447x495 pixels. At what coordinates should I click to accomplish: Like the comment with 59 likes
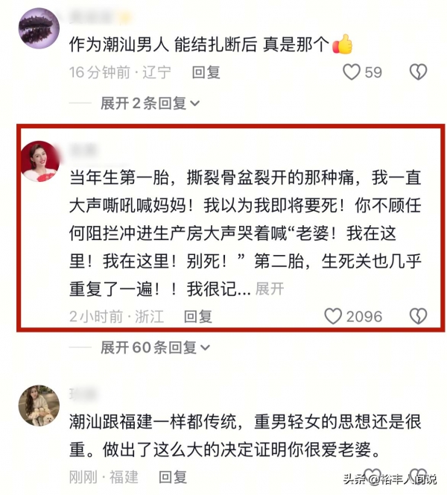pos(352,72)
